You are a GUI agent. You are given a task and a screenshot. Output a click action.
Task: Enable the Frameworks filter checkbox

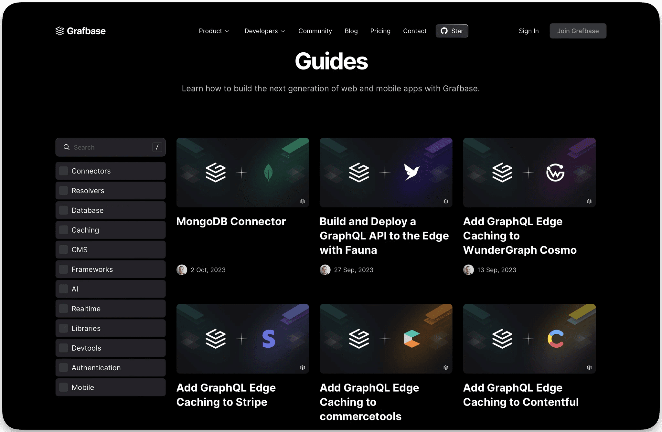(x=64, y=269)
